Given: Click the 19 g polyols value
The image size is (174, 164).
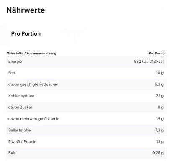Looking at the screenshot, I should click(160, 119).
